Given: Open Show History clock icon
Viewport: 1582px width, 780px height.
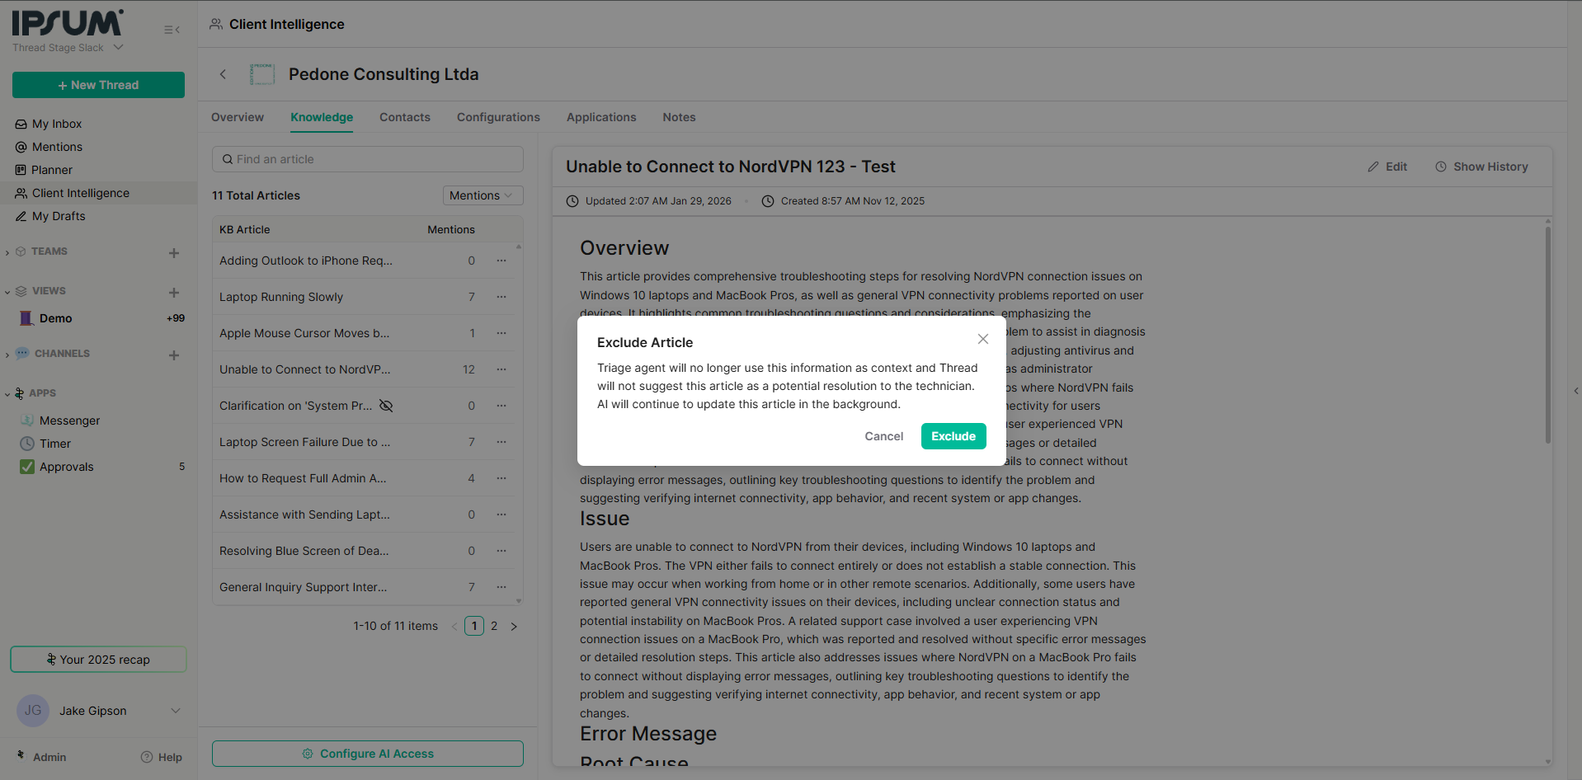Looking at the screenshot, I should point(1441,167).
